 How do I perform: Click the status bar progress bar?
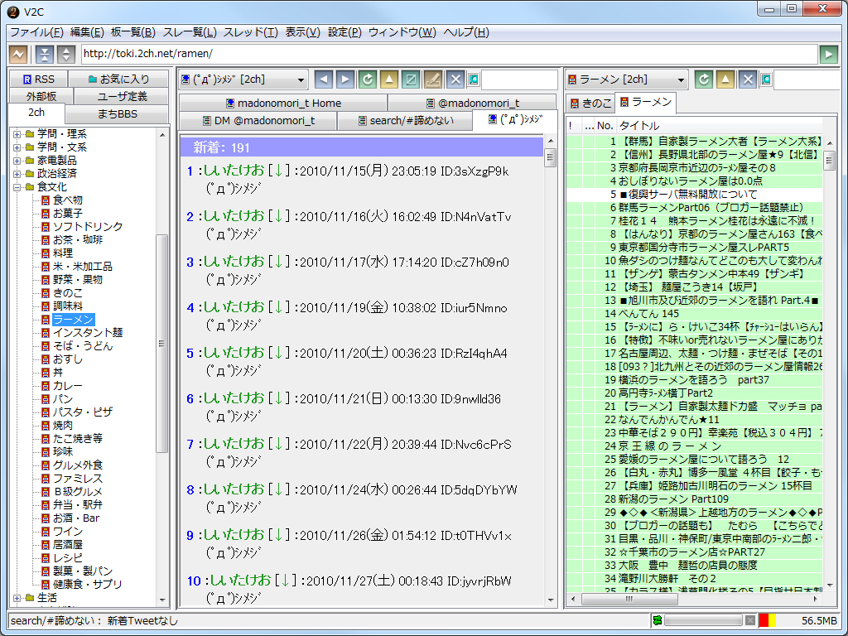click(704, 620)
